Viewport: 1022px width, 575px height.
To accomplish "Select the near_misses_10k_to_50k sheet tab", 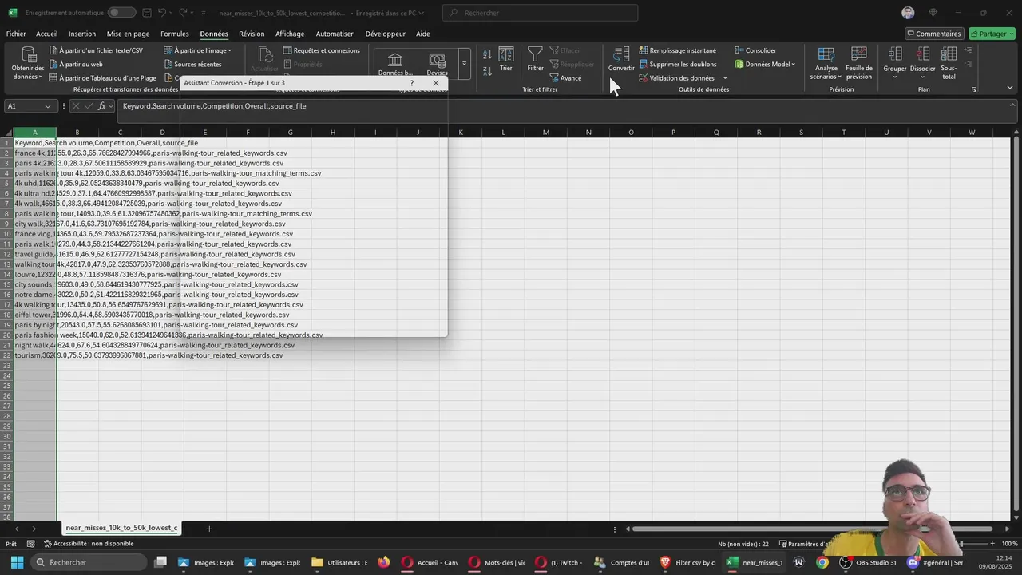I will pyautogui.click(x=121, y=528).
